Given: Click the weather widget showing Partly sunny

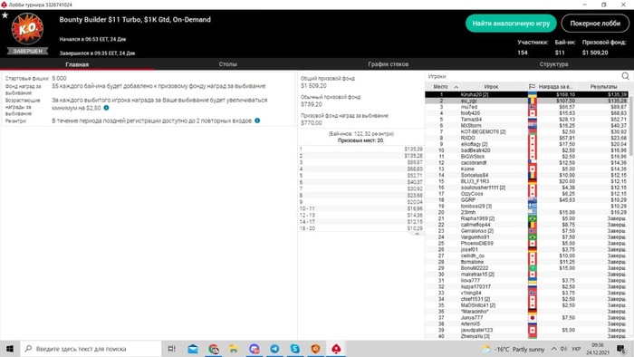Looking at the screenshot, I should pos(513,349).
